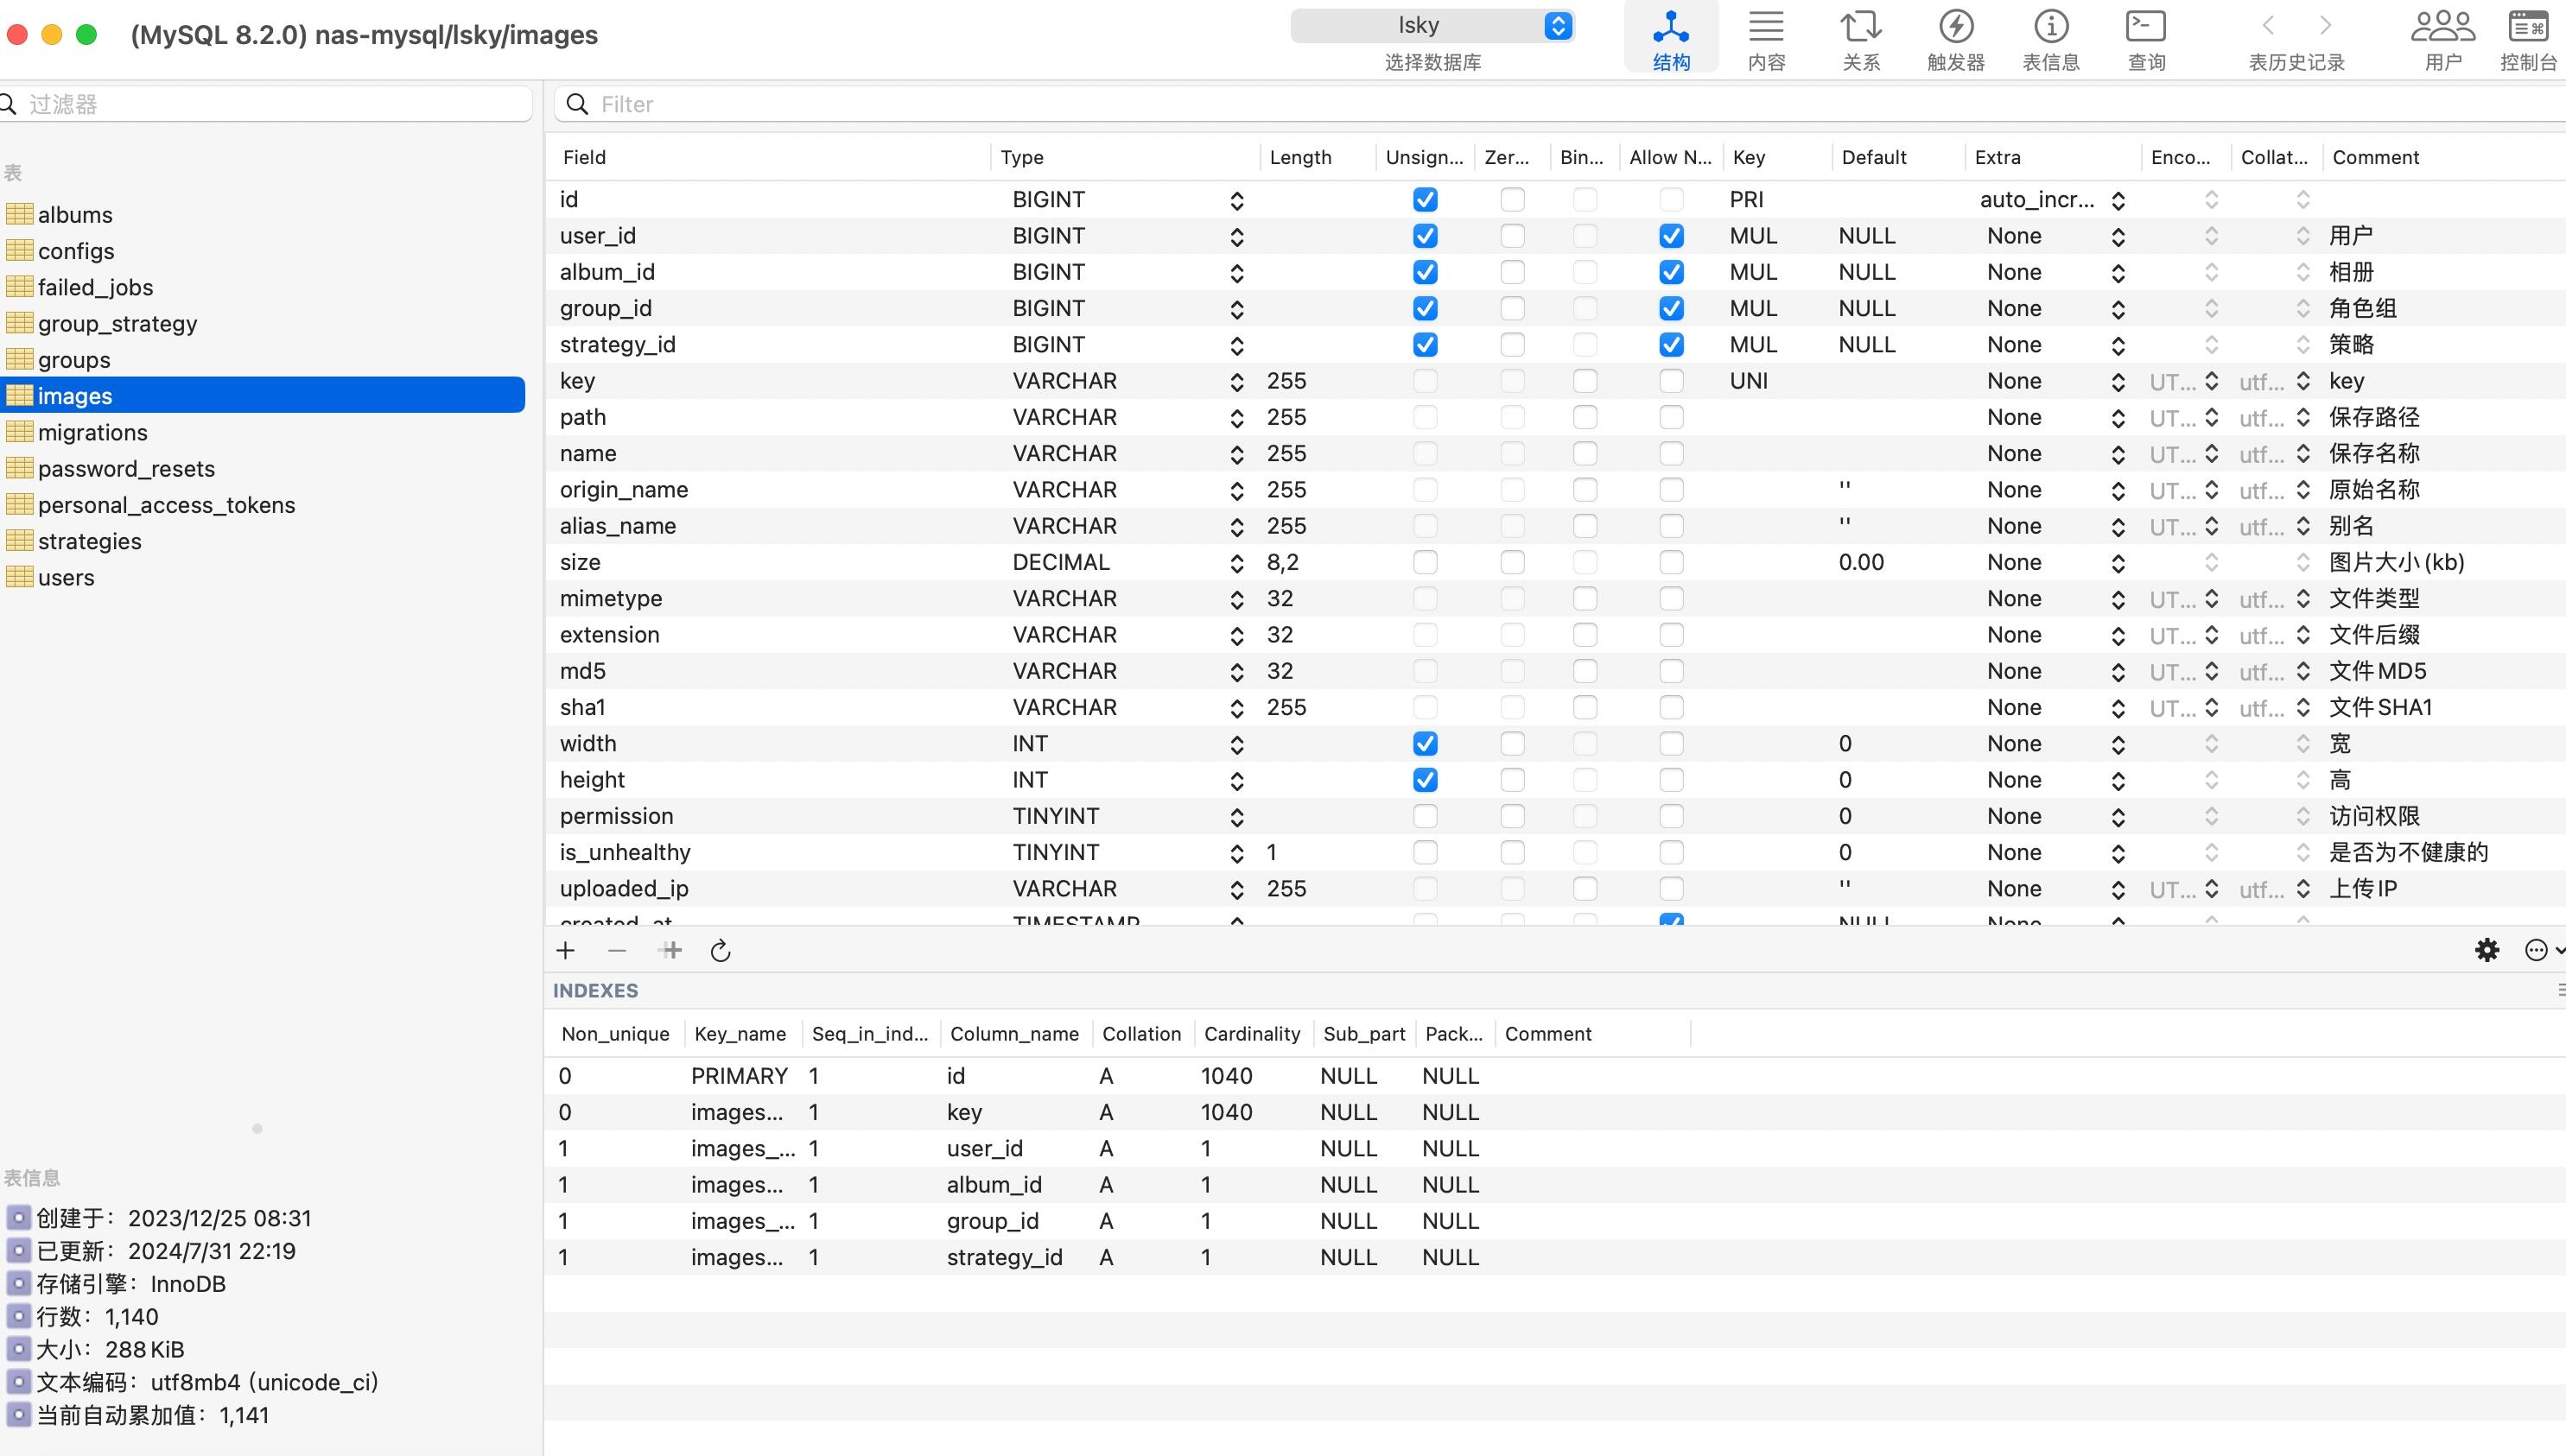
Task: Open the 触发器 triggers view
Action: click(1956, 40)
